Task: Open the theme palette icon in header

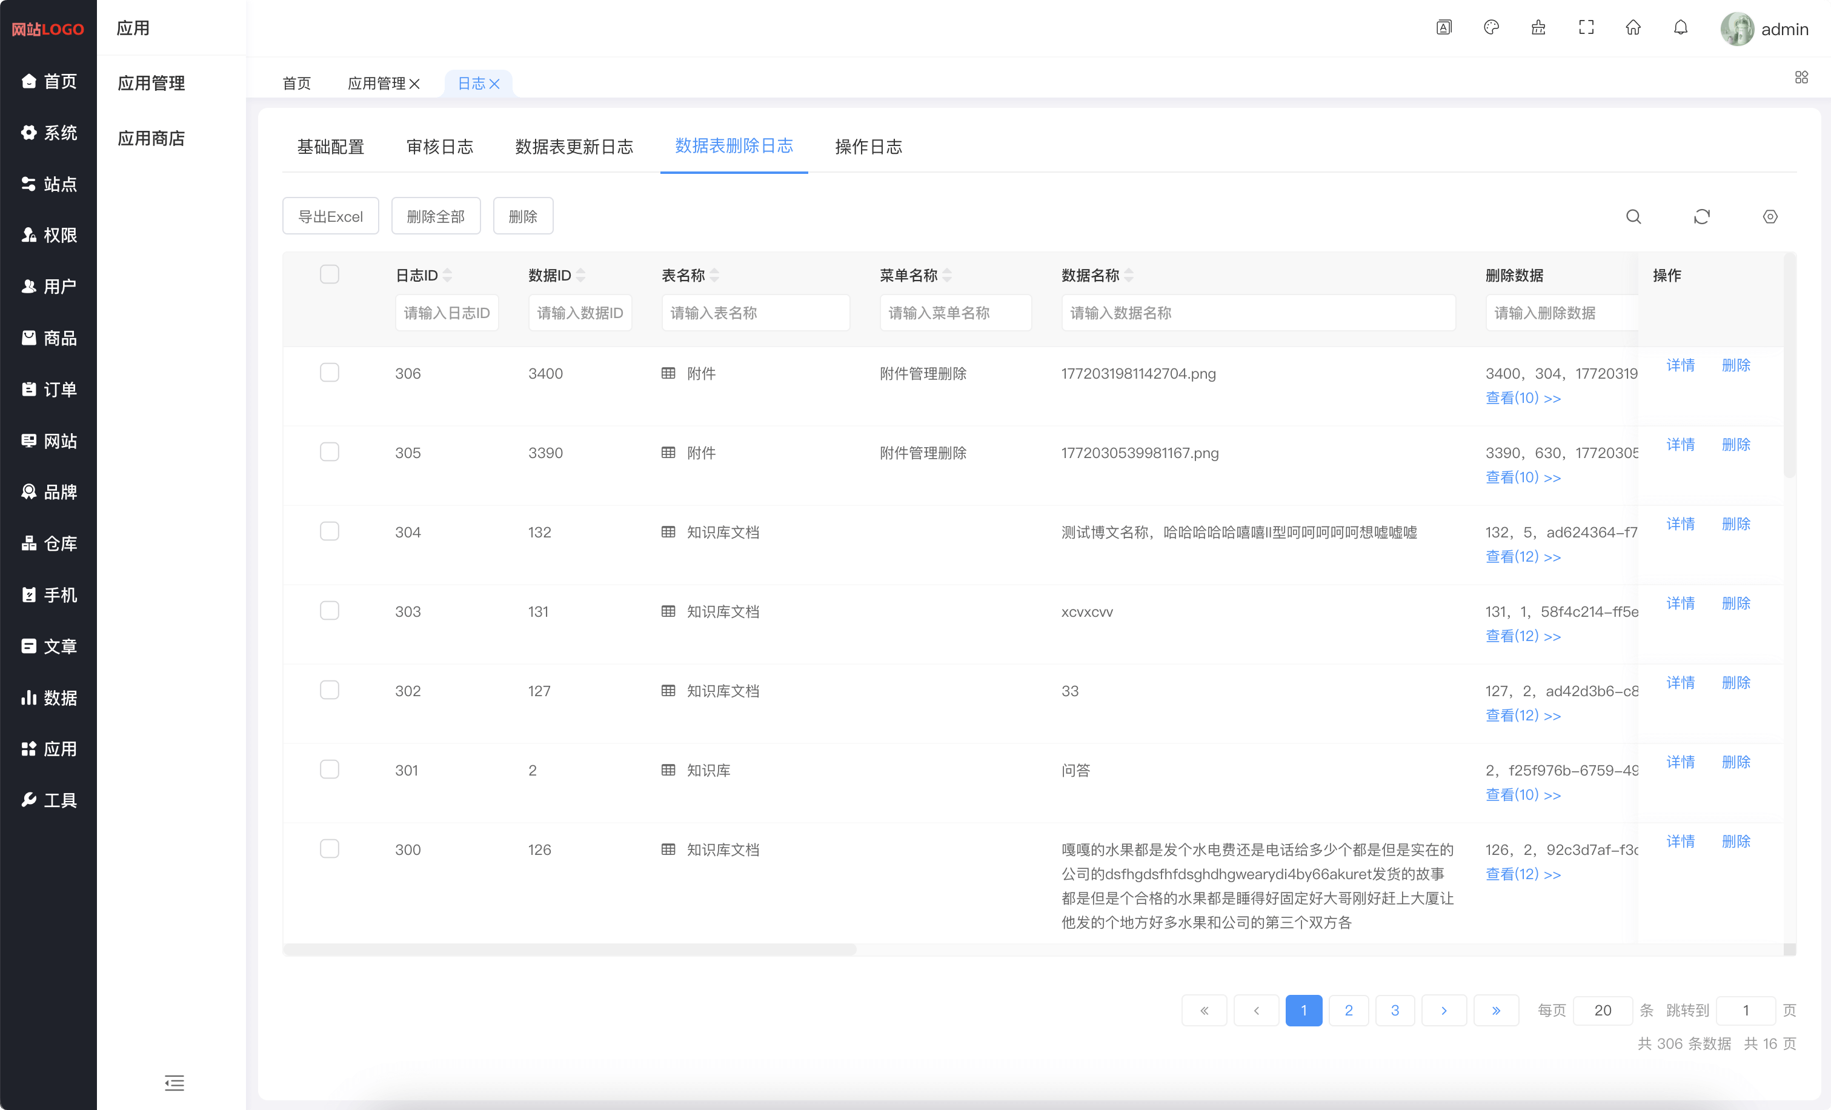Action: [1490, 27]
